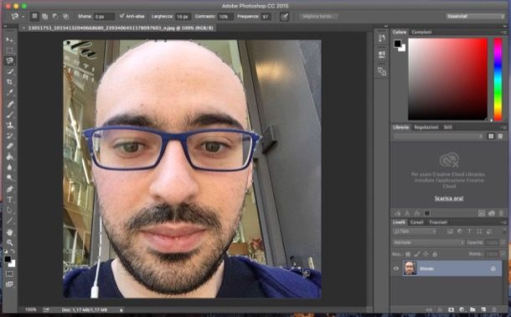This screenshot has width=511, height=317.
Task: Open the Essenziali workspace dropdown
Action: tap(475, 16)
